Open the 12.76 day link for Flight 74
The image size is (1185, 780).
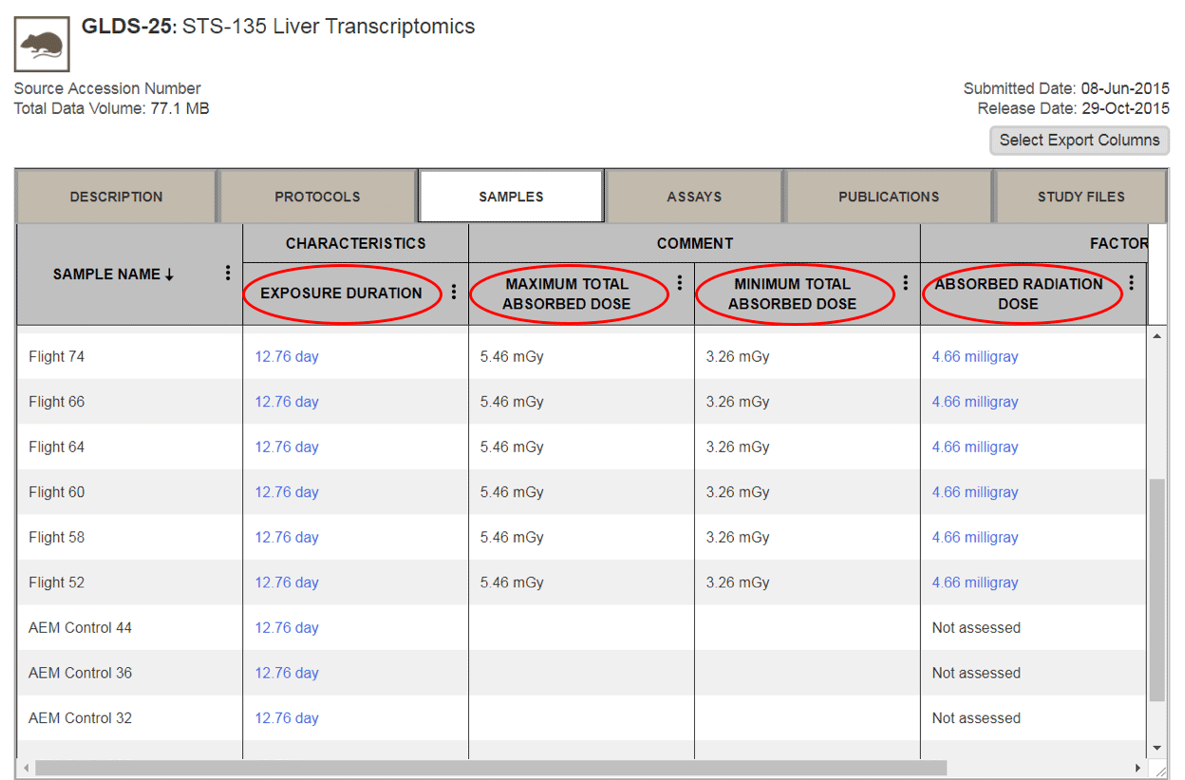tap(286, 356)
